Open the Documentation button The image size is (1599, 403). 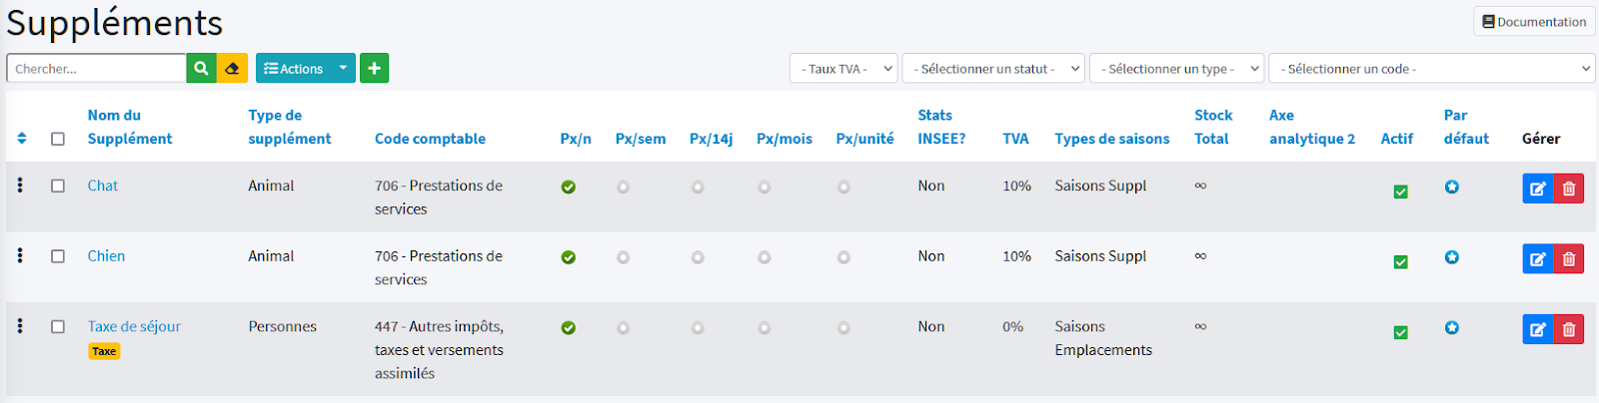[1533, 22]
